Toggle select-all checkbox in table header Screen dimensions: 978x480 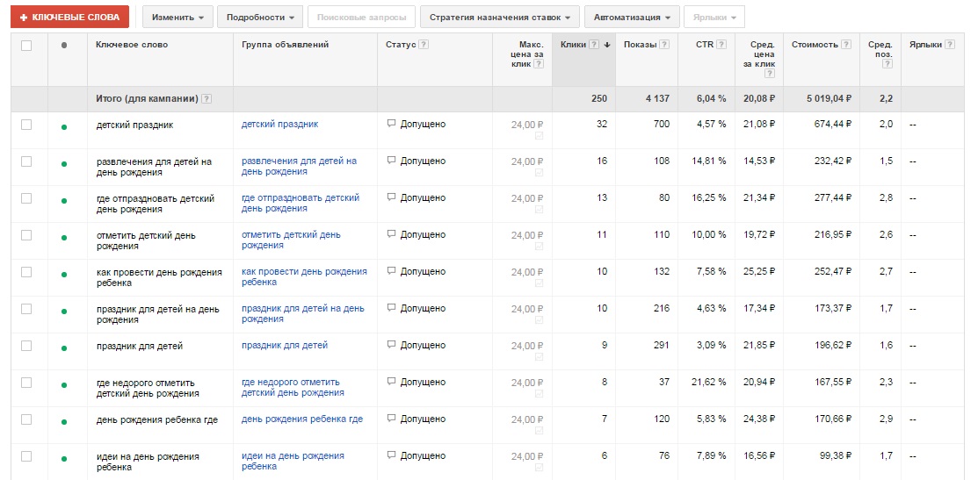pyautogui.click(x=26, y=46)
